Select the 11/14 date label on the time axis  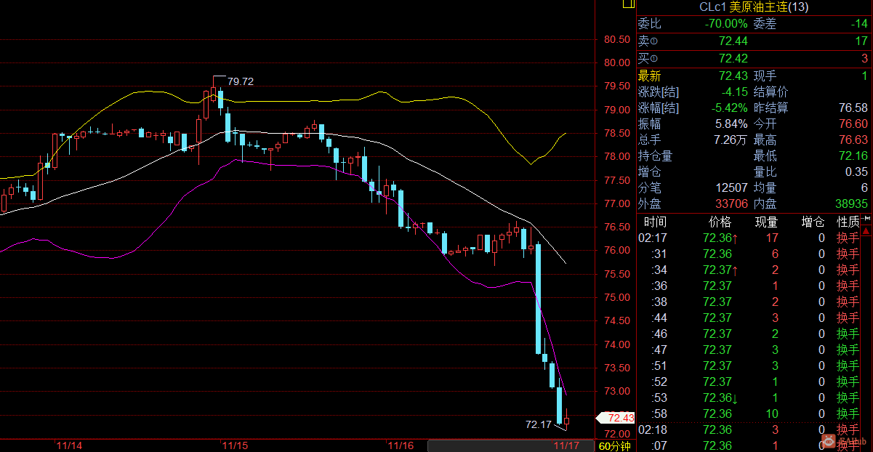coord(69,445)
